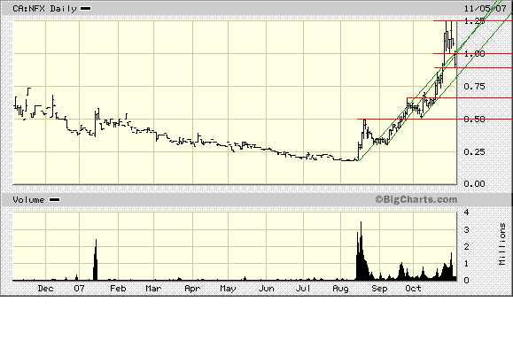The width and height of the screenshot is (513, 340).
Task: Click the Dec month label
Action: tap(45, 289)
